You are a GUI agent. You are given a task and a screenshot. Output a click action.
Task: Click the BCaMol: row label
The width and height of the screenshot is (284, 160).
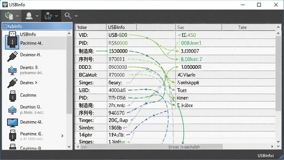pyautogui.click(x=88, y=75)
